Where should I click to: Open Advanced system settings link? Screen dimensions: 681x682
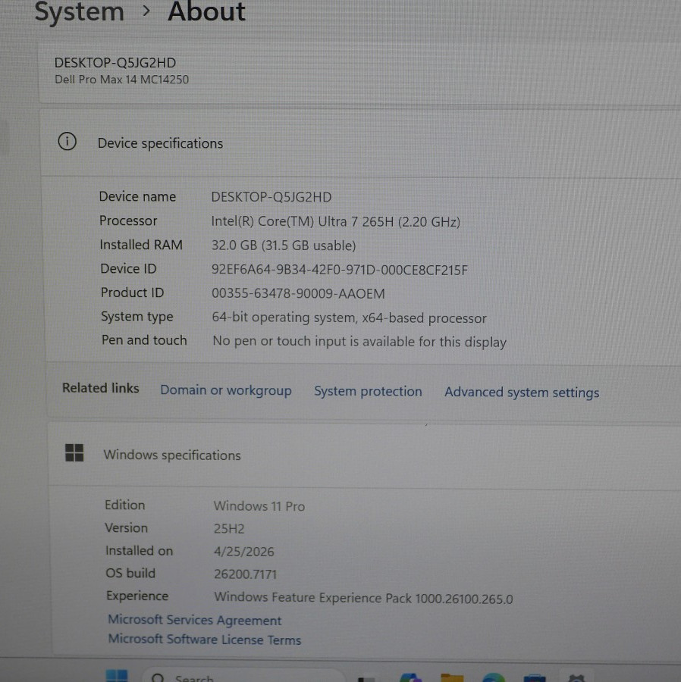coord(522,393)
